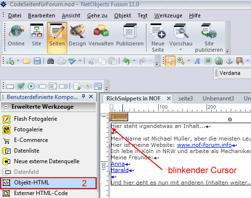Image resolution: width=251 pixels, height=198 pixels.
Task: Select the picture tool icon
Action: tap(208, 61)
